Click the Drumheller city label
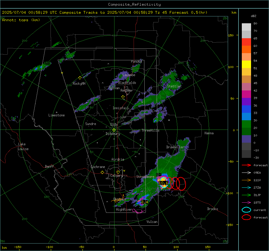Screen dimensions: 269x251 point(175,147)
